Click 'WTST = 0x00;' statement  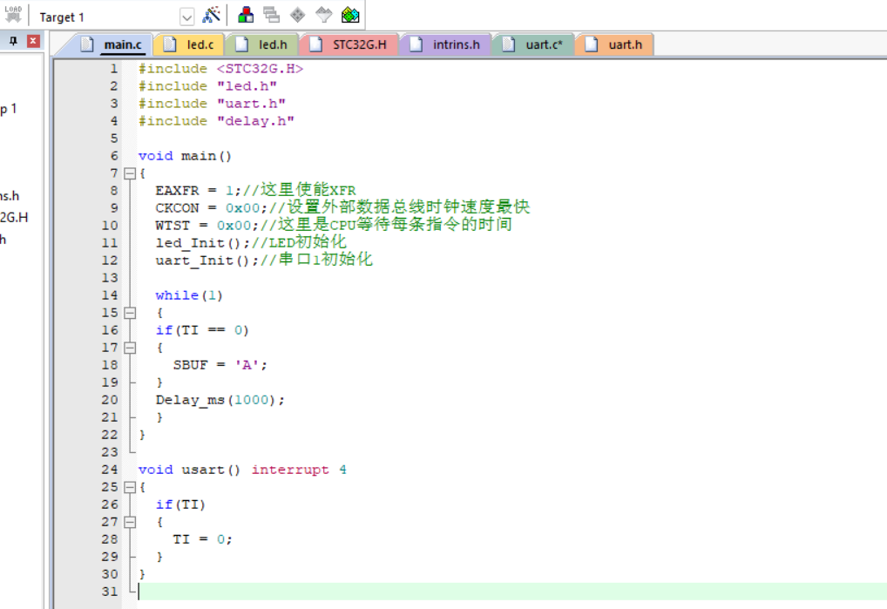pos(207,226)
